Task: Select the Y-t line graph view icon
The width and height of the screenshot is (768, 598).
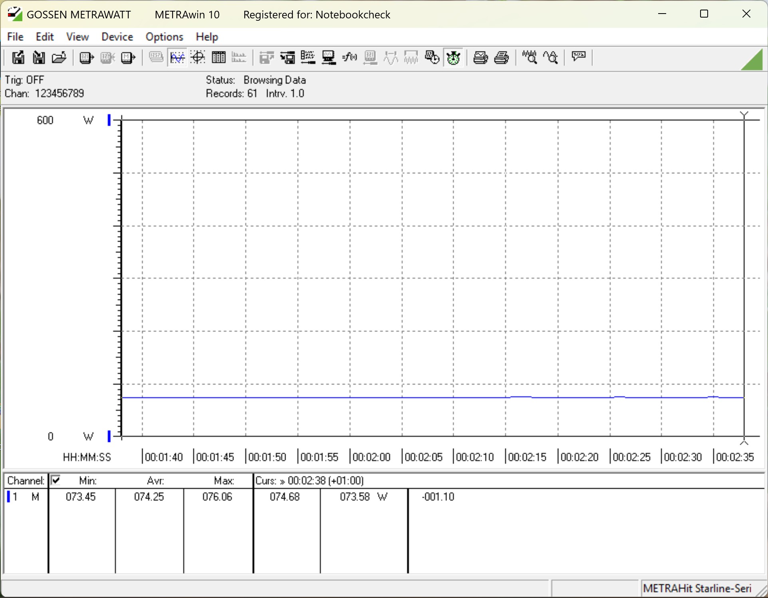Action: pyautogui.click(x=177, y=58)
